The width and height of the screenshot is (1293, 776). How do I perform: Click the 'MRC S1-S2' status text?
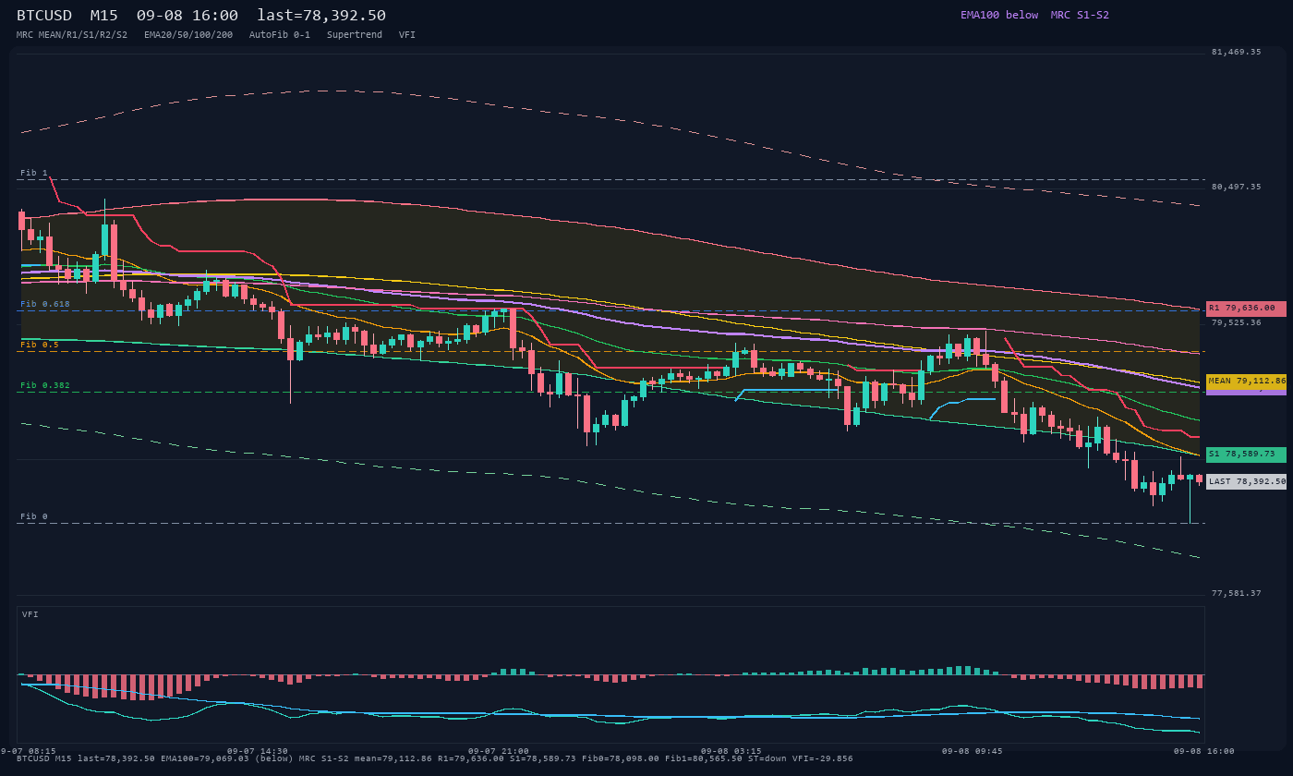1080,15
